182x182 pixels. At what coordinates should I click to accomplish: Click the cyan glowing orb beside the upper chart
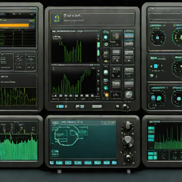[x=106, y=37]
